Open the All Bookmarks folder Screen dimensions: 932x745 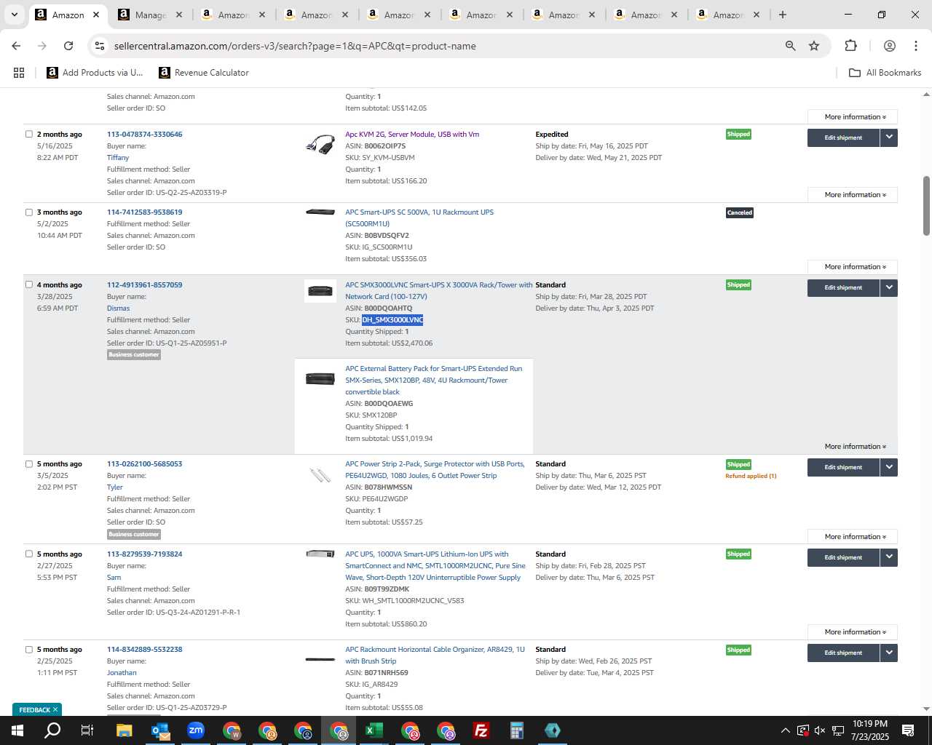885,73
